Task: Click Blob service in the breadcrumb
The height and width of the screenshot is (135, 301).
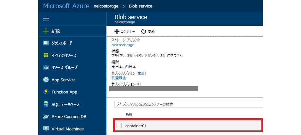Action: coord(140,6)
